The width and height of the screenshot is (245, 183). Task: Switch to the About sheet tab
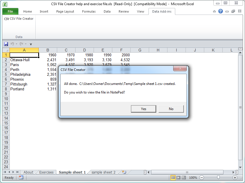28,172
